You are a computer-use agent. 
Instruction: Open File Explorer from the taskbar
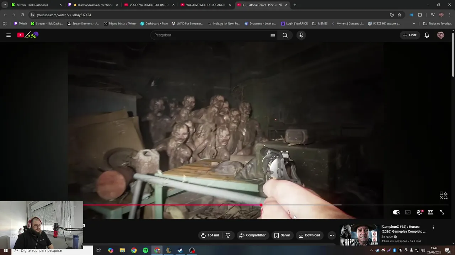click(122, 250)
